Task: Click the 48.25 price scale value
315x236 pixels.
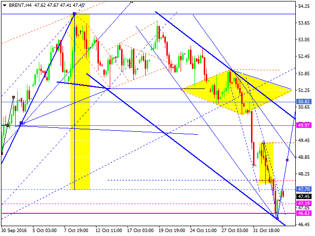Action: pos(304,174)
